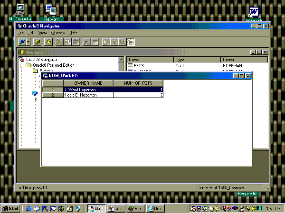The width and height of the screenshot is (285, 213).
Task: Click the Paste toolbar icon
Action: pos(76,42)
